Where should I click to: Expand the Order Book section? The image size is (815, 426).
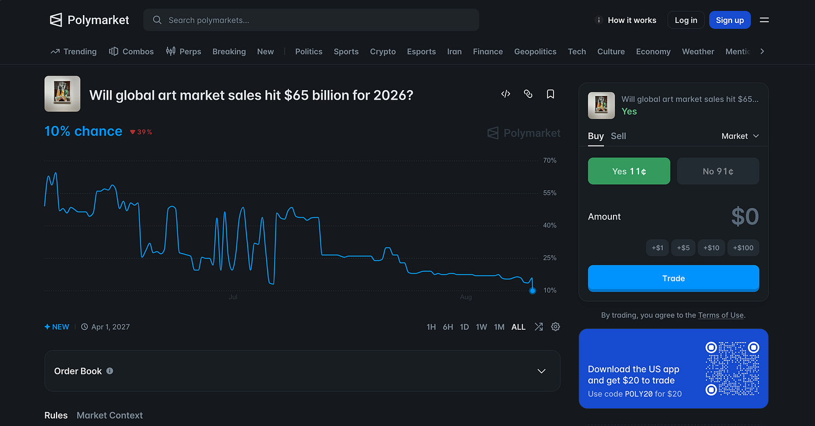point(302,371)
